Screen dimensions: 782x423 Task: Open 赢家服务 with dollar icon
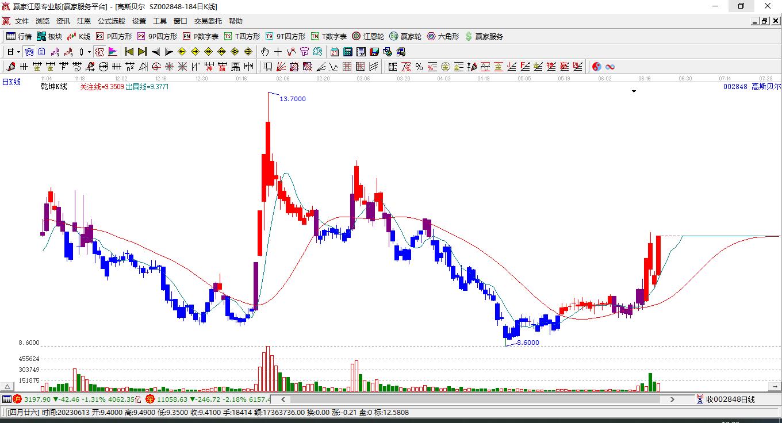click(484, 36)
